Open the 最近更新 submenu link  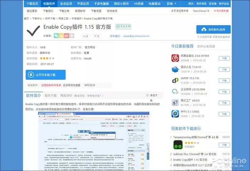[32, 11]
